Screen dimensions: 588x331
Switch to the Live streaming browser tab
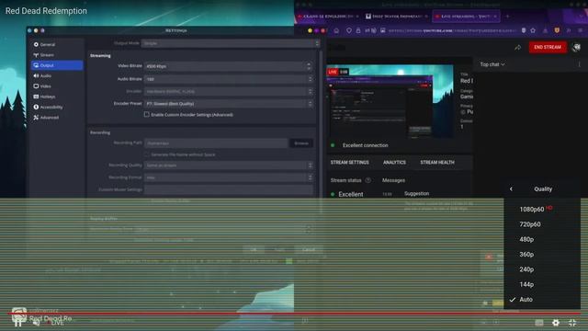pos(466,17)
